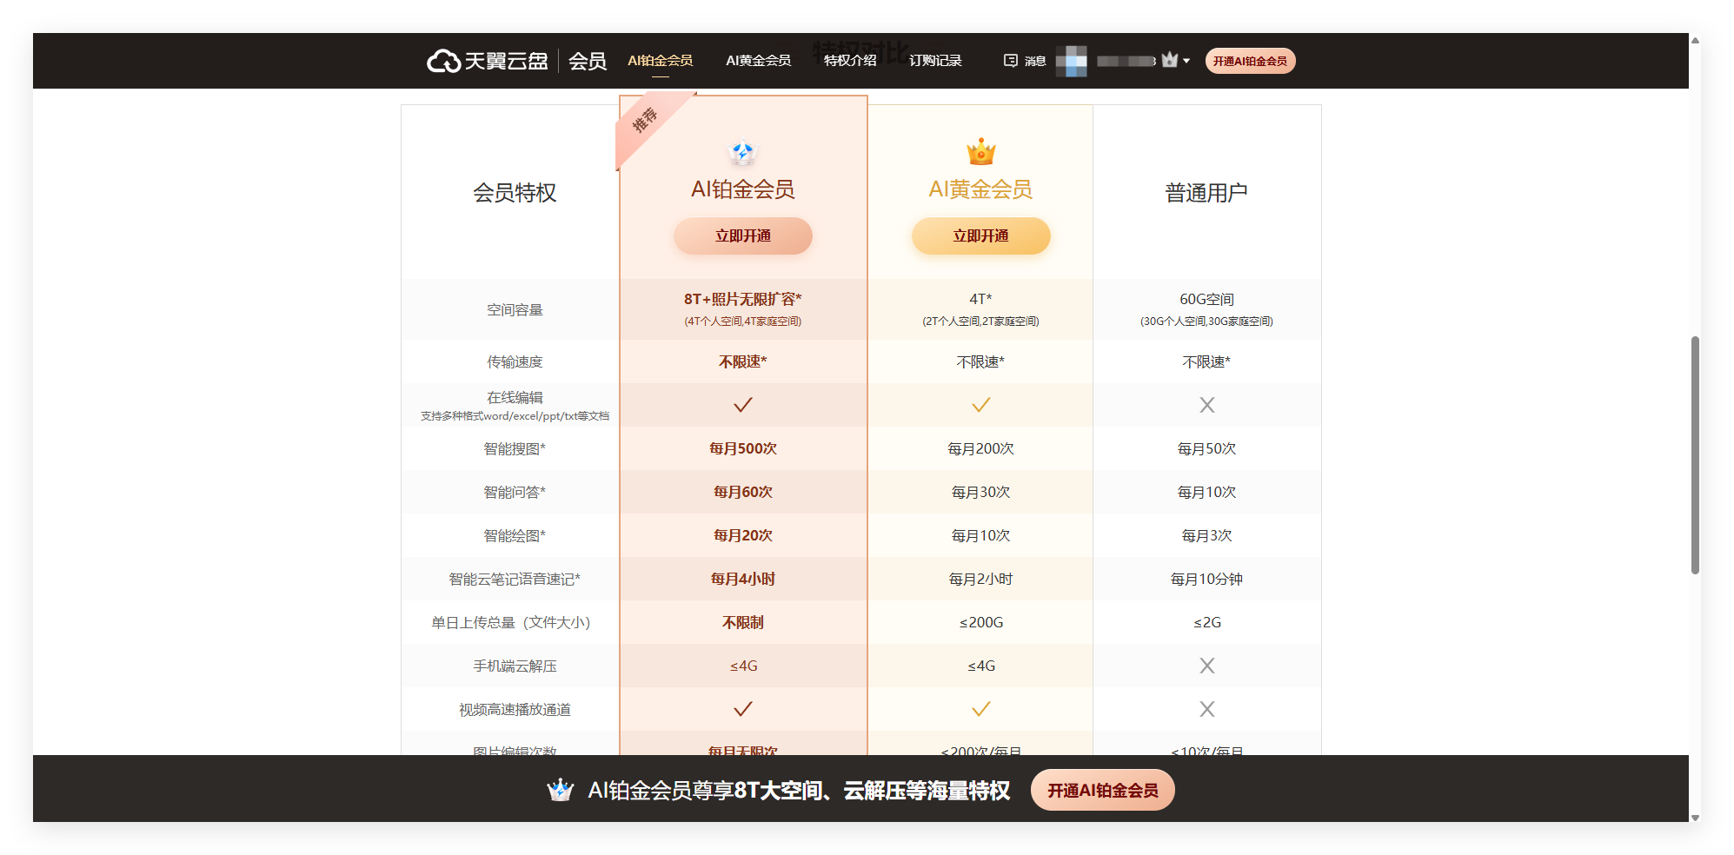Click the user avatar in header
This screenshot has height=855, width=1734.
pyautogui.click(x=1071, y=61)
